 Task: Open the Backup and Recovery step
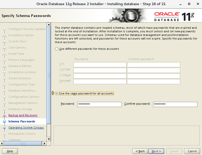tap(23, 115)
